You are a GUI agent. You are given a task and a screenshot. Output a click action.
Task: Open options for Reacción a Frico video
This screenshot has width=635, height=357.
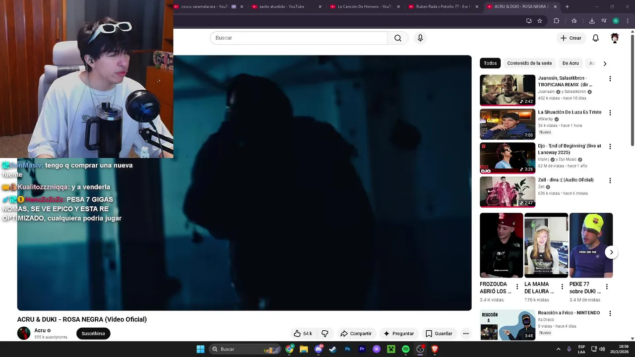610,313
